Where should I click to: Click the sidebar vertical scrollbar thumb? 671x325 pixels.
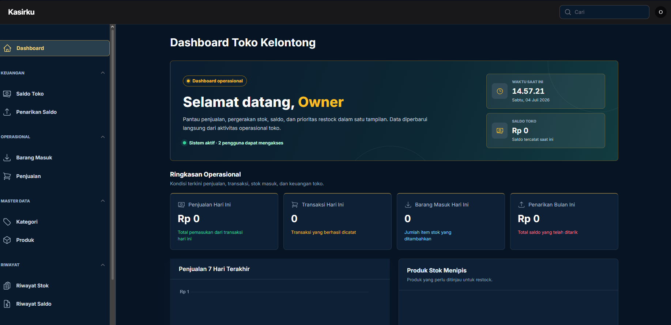click(x=113, y=155)
